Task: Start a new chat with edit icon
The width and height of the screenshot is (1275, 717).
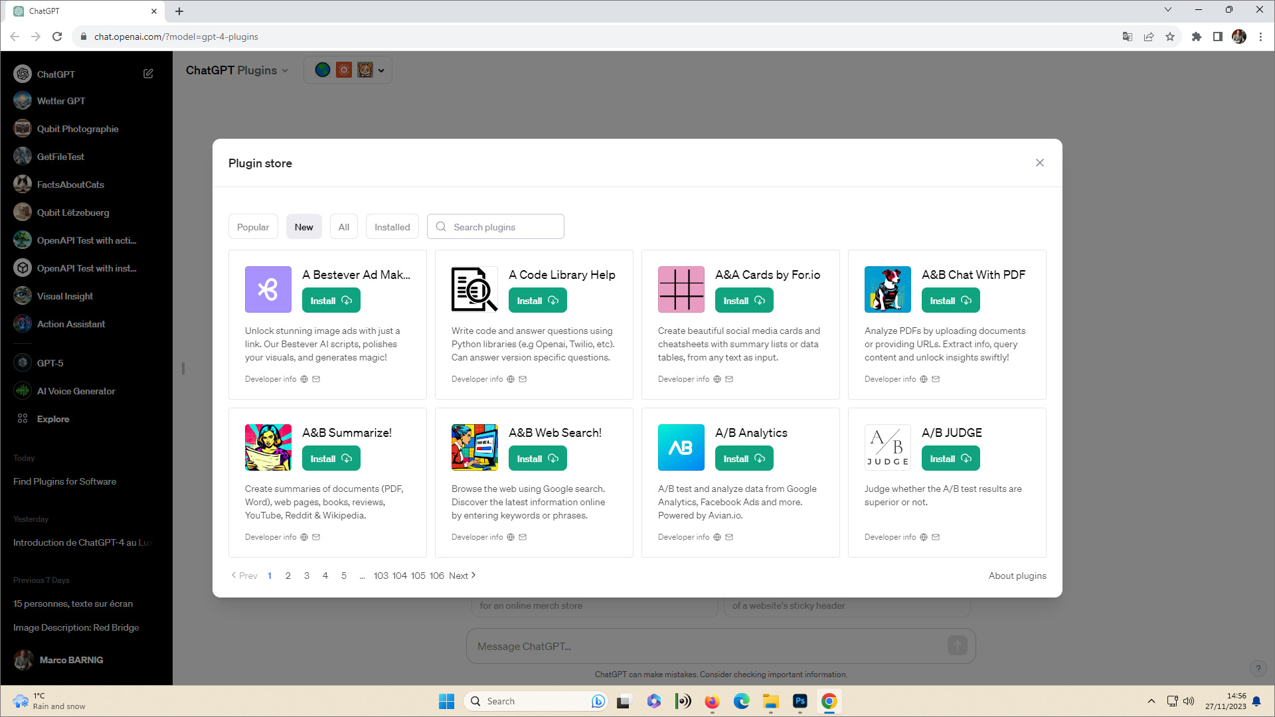Action: pyautogui.click(x=148, y=74)
